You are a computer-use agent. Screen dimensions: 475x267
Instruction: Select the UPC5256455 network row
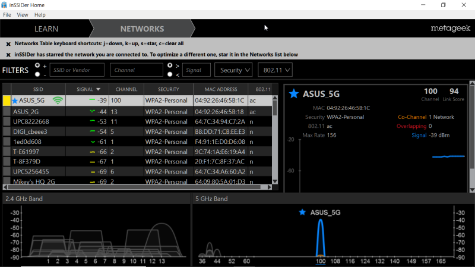(x=137, y=172)
